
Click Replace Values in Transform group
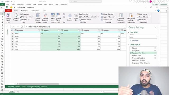(x=85, y=20)
